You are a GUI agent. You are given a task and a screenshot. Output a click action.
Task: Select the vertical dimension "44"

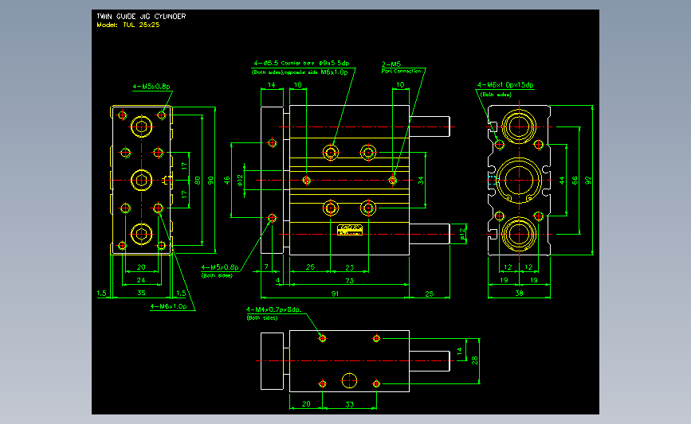click(x=562, y=181)
